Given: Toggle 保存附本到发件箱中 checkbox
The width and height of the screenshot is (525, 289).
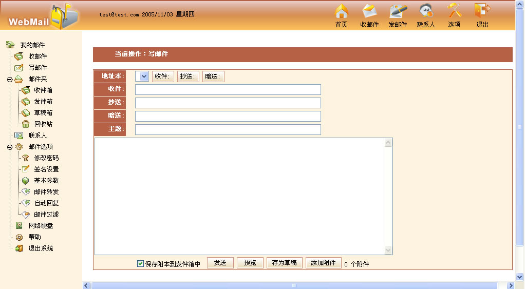Looking at the screenshot, I should tap(140, 264).
